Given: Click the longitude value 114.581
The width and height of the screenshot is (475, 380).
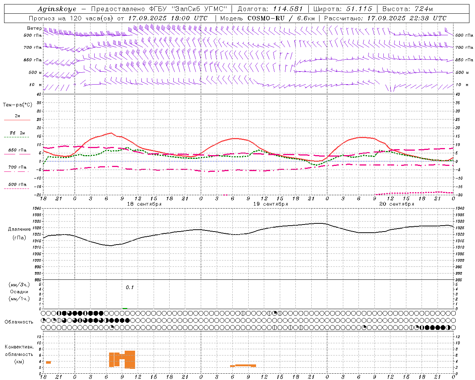Looking at the screenshot, I should tap(288, 9).
